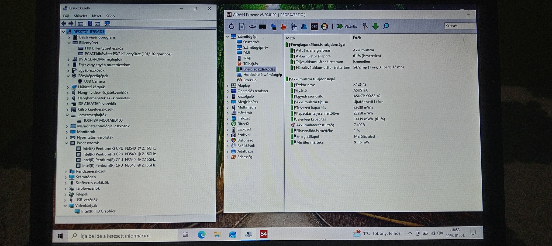
Task: Select Túlhajtás in the AIDA64 tree
Action: (x=250, y=64)
